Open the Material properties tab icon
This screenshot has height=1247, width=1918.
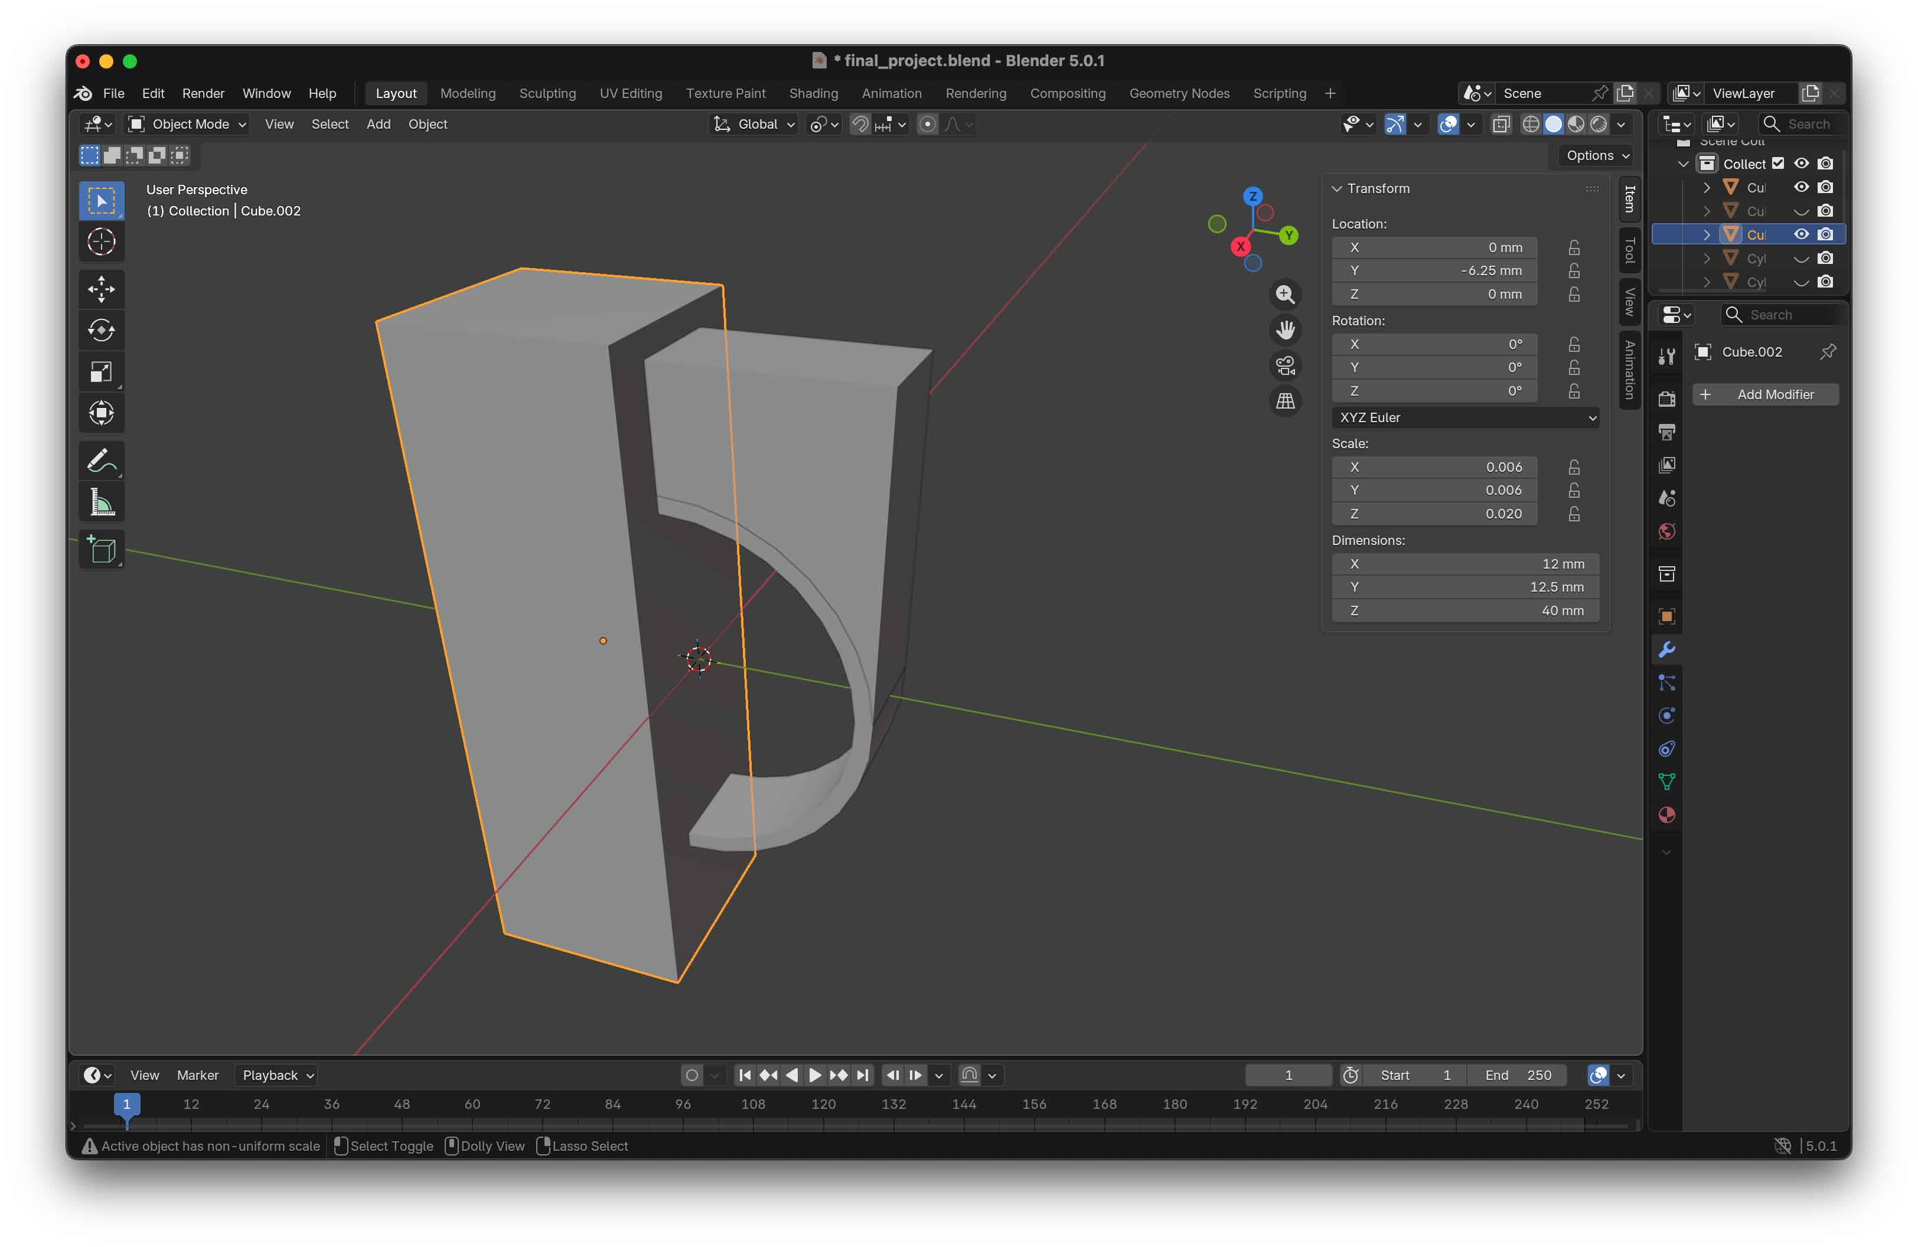click(1666, 815)
